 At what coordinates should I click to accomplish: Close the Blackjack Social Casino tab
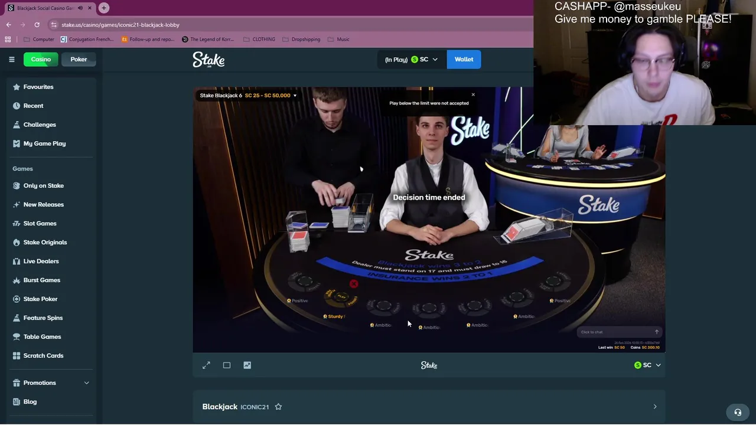click(x=90, y=8)
